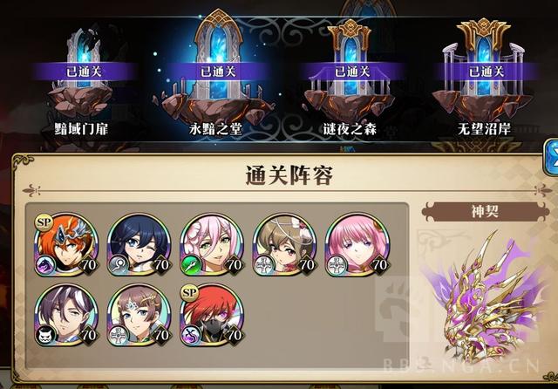The image size is (558, 389).
Task: Select the light pink-haired green-eyed hero
Action: coord(212,244)
